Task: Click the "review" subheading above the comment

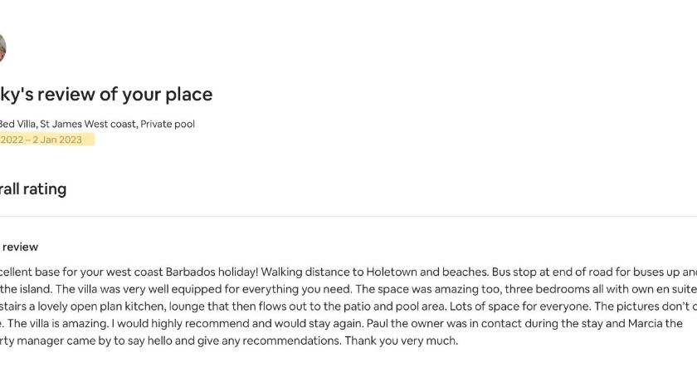Action: click(21, 247)
